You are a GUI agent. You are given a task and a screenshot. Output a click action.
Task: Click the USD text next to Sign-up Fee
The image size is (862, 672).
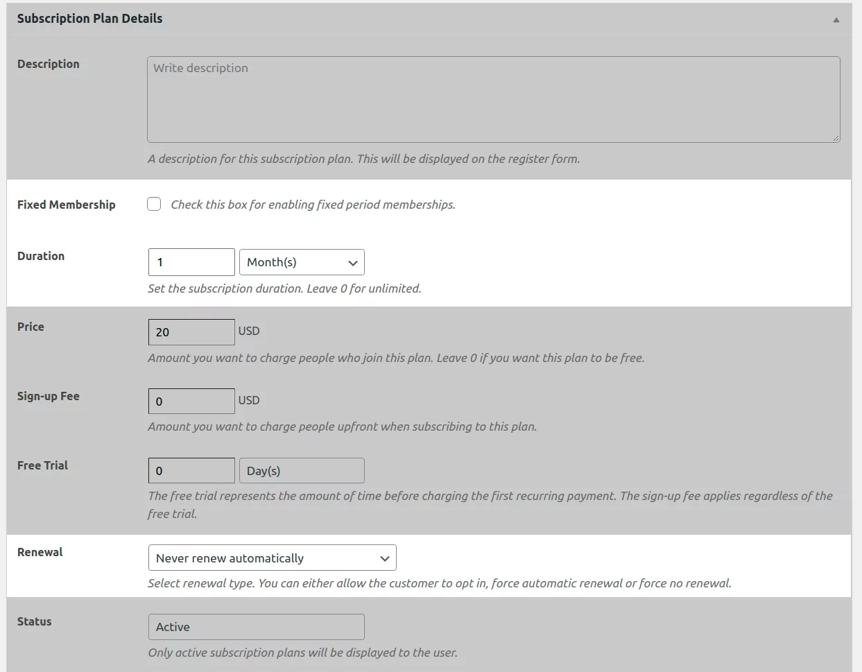(249, 400)
